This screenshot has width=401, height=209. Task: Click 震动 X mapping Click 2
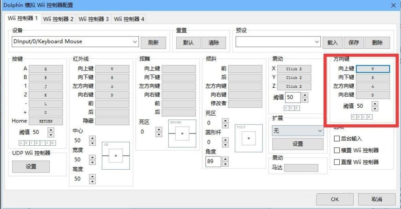[x=294, y=69]
